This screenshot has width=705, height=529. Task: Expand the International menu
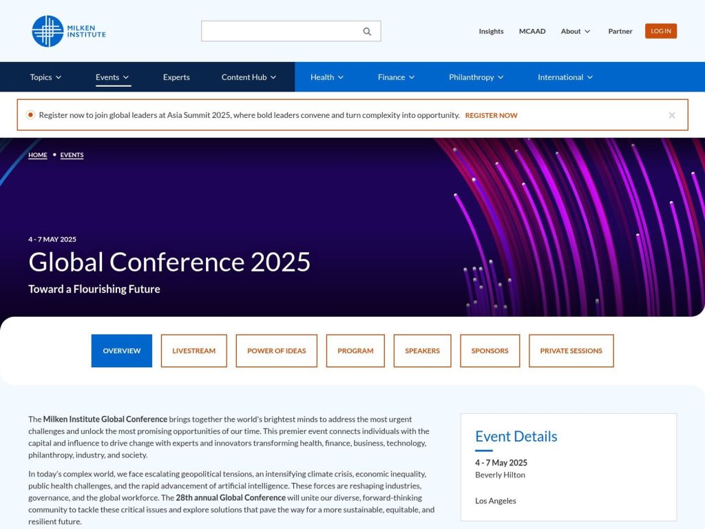[x=564, y=77]
